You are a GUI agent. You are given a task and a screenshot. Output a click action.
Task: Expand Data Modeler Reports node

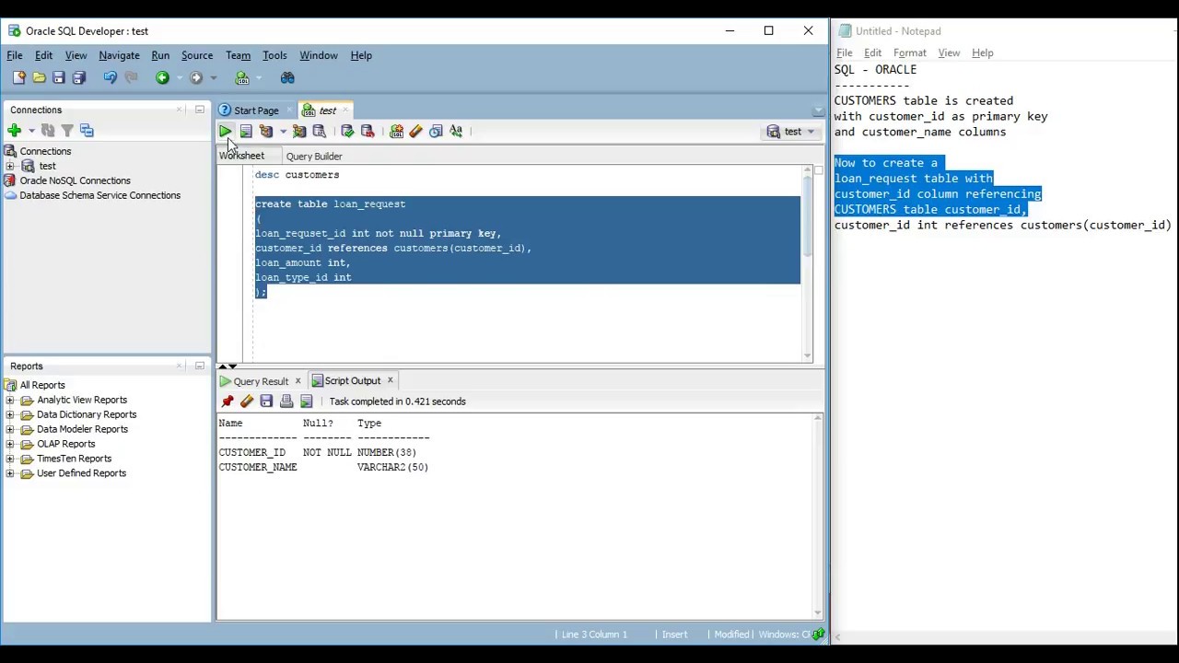tap(10, 429)
